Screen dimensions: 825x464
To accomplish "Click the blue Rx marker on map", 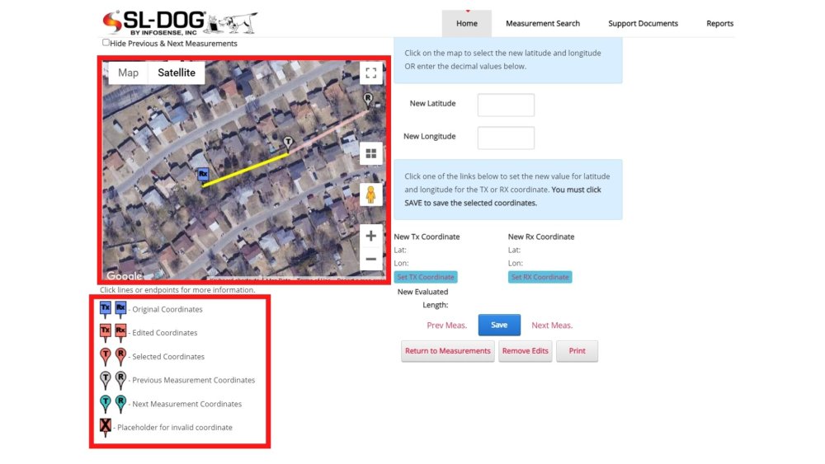I will click(203, 175).
